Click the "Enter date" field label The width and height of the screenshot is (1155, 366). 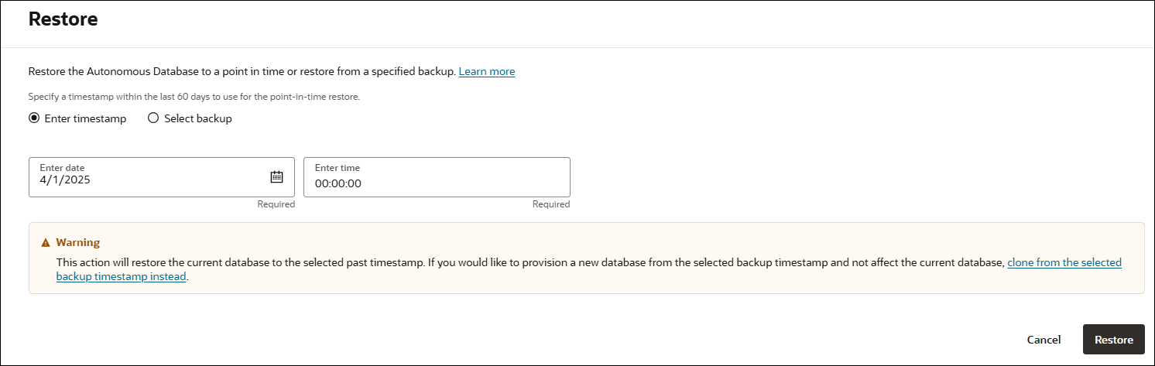(62, 167)
